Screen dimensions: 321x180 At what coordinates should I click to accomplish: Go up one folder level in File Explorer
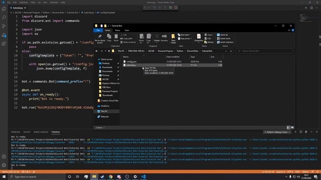109,51
